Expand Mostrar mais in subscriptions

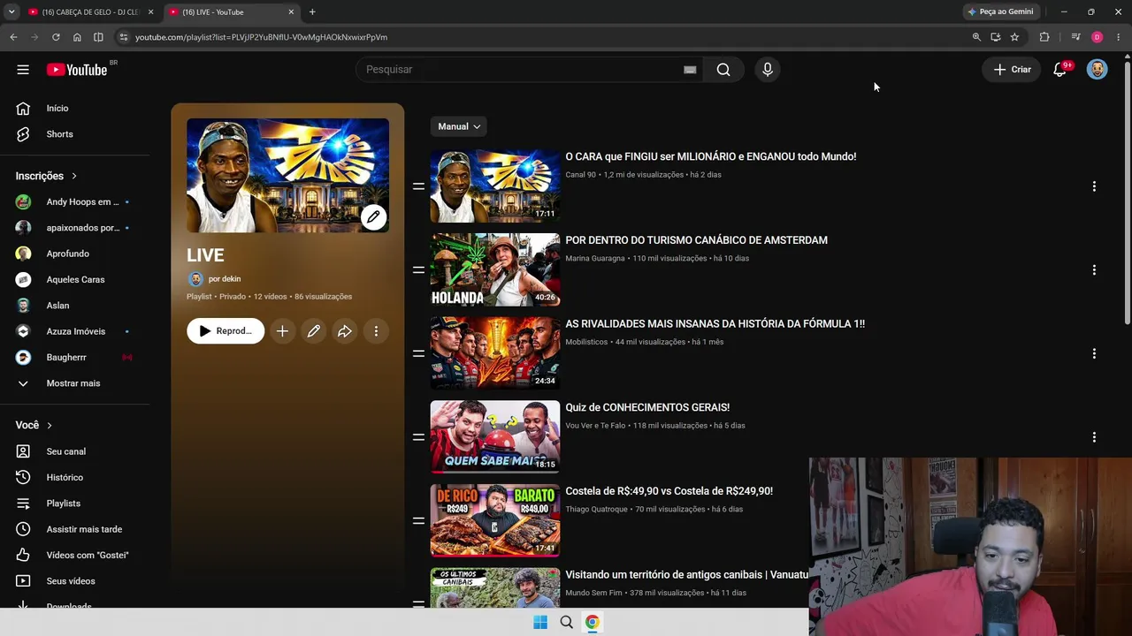tap(75, 383)
